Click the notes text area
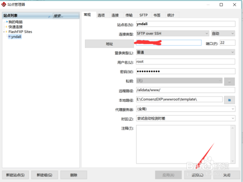This screenshot has height=182, width=243. point(183,144)
